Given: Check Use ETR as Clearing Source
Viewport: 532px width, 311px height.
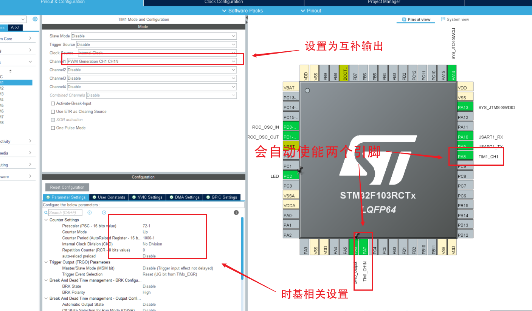Looking at the screenshot, I should point(53,112).
